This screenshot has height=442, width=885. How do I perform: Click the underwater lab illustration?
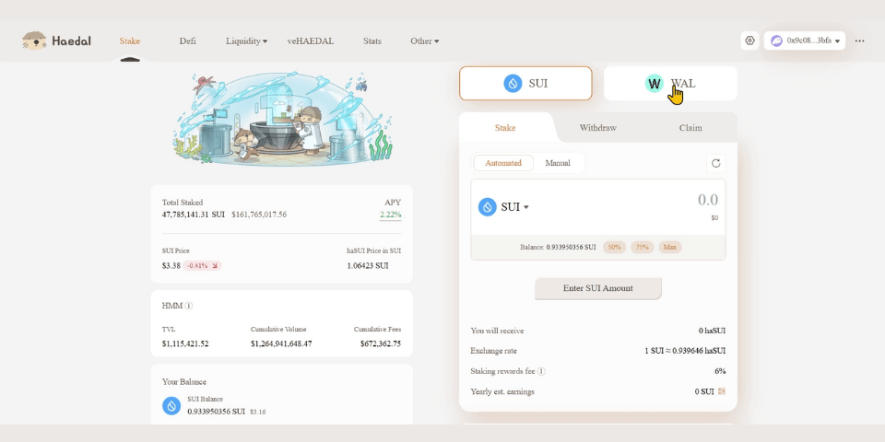pos(284,119)
